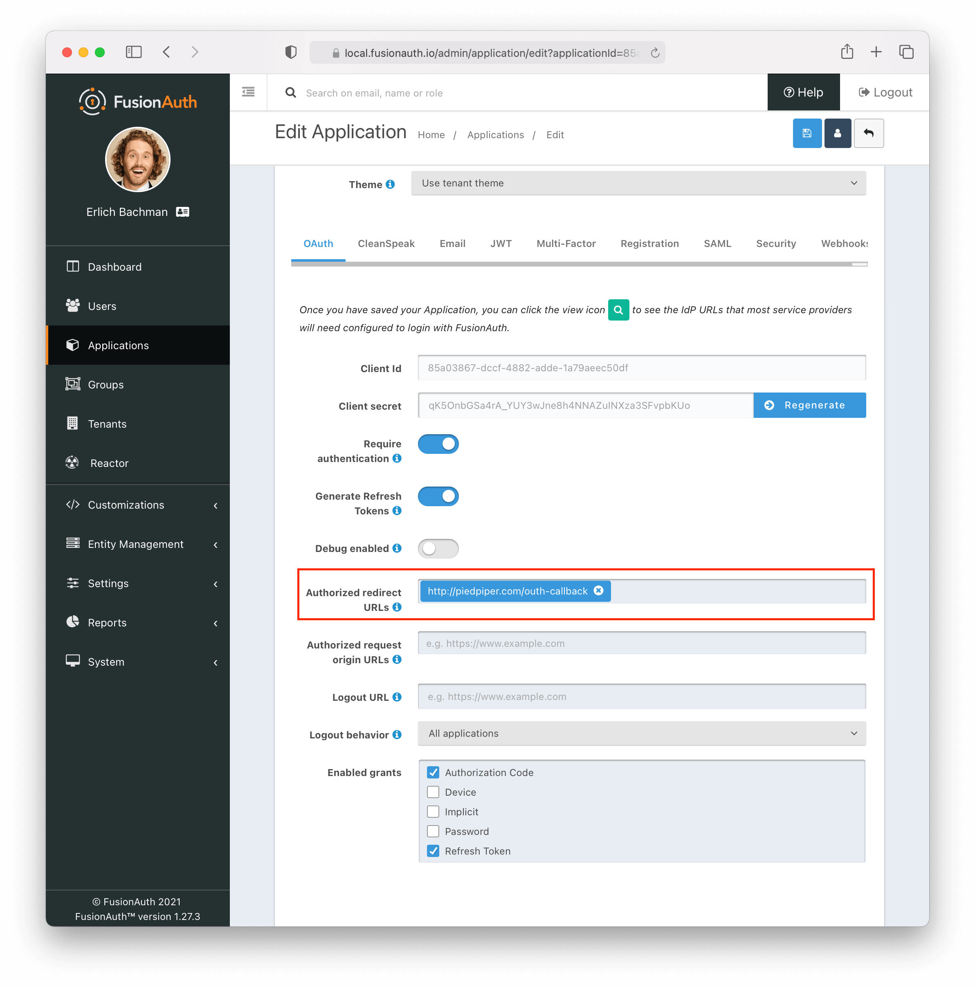Viewport: 975px width, 987px height.
Task: Click the Authorized request origin URLs field
Action: click(641, 643)
